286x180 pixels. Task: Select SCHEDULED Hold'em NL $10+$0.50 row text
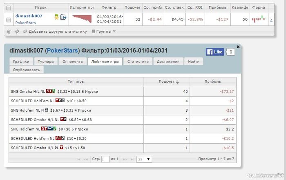coord(49,101)
